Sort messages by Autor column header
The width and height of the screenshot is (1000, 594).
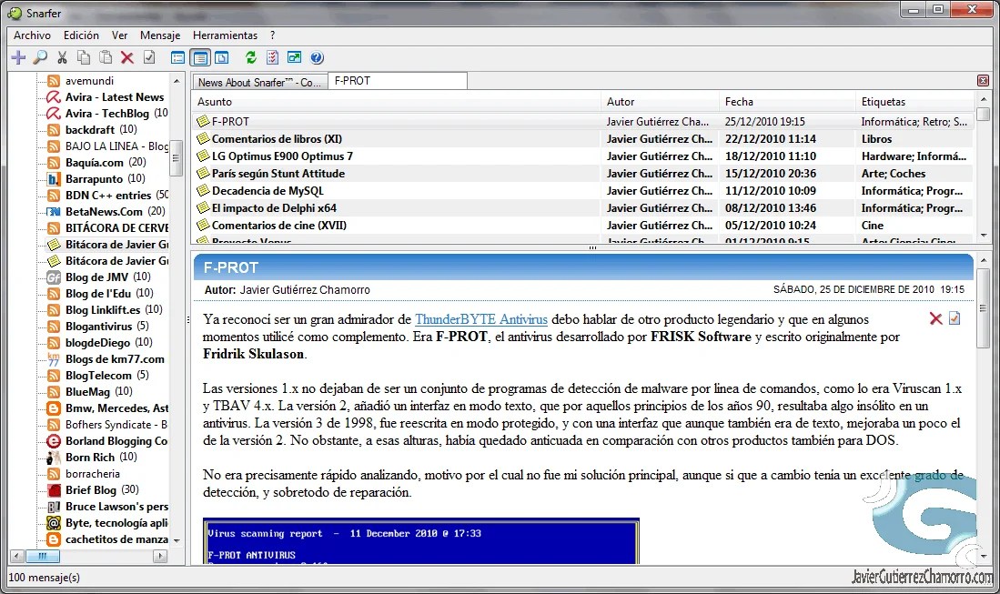[660, 101]
